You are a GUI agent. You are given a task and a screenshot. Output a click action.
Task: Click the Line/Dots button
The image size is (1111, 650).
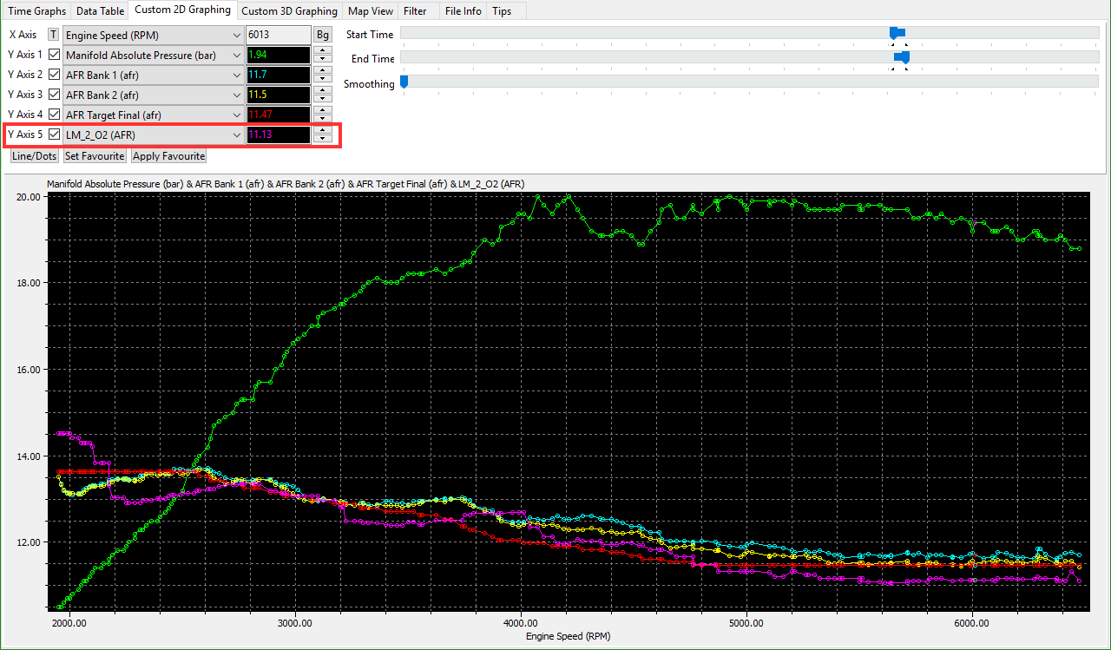(x=35, y=156)
